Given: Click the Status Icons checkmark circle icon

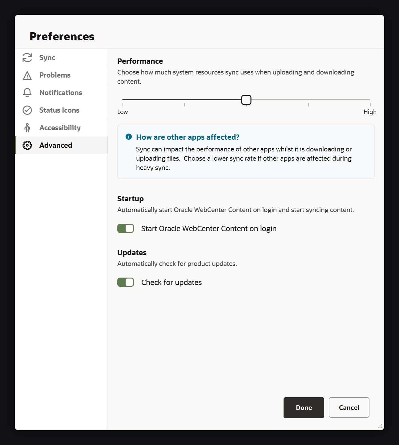Looking at the screenshot, I should pyautogui.click(x=27, y=110).
